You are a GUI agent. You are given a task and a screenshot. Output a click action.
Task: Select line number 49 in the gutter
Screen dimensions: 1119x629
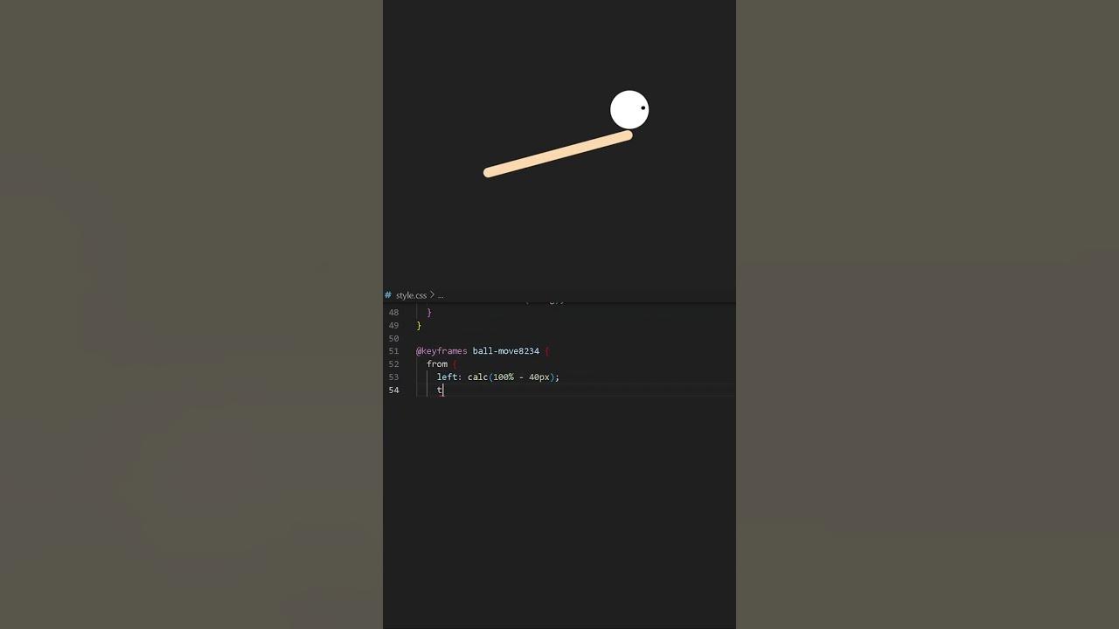[393, 325]
